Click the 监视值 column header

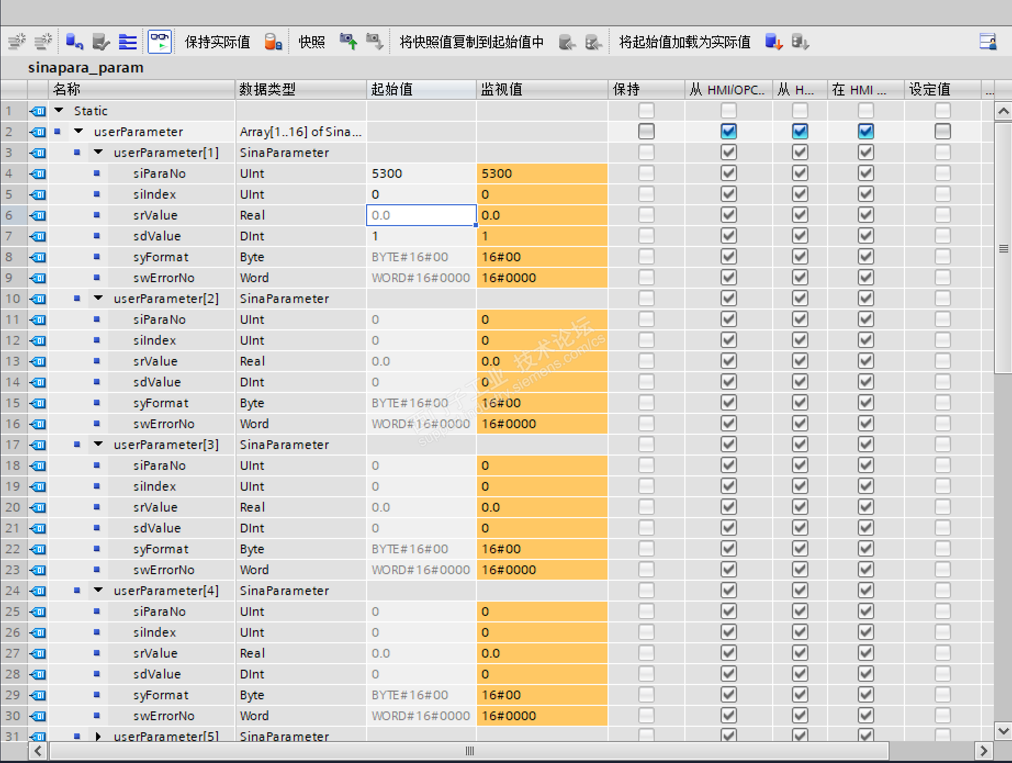542,89
